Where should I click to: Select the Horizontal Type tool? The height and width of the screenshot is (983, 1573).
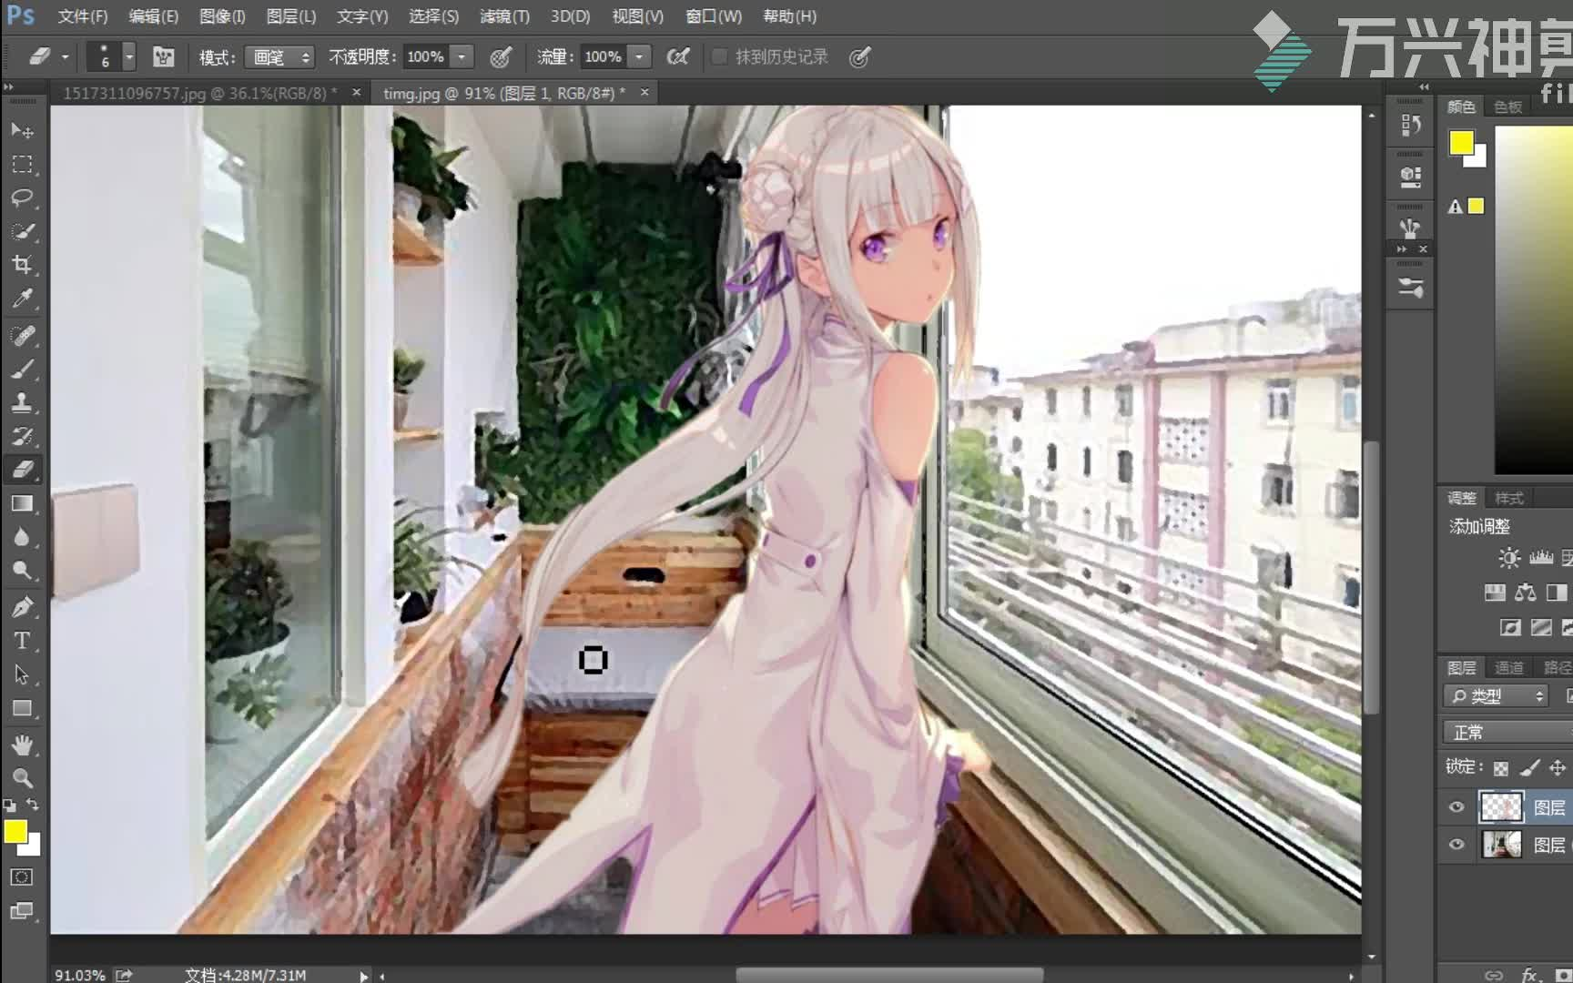pyautogui.click(x=22, y=641)
